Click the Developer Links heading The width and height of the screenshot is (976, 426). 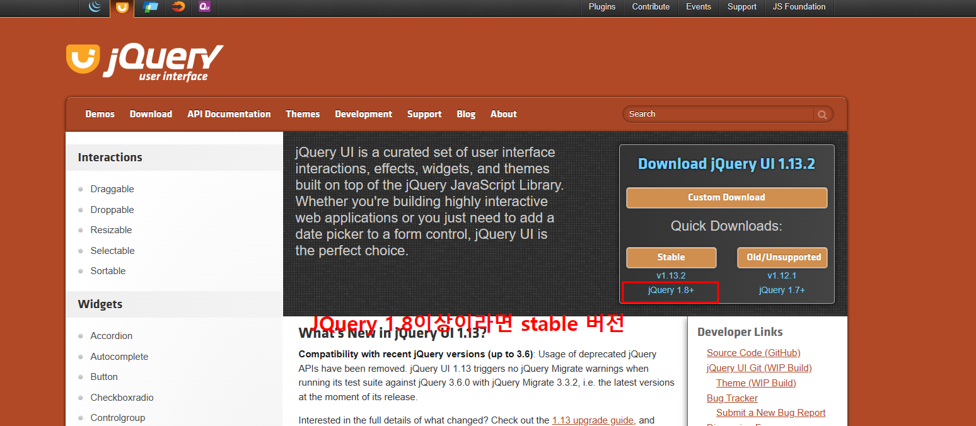[740, 332]
